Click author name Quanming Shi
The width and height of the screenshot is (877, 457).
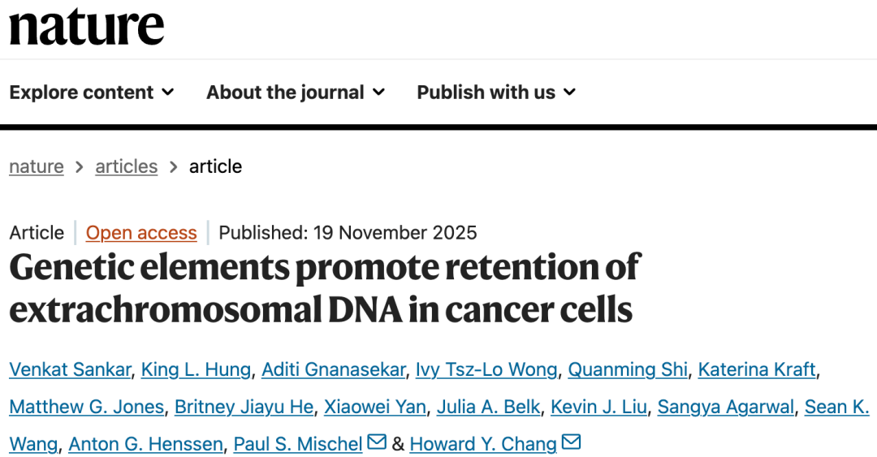628,370
